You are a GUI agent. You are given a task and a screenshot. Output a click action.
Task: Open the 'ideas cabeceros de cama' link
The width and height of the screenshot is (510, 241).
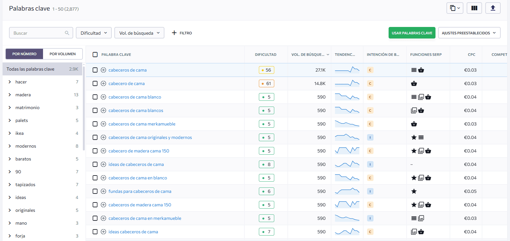(x=133, y=232)
